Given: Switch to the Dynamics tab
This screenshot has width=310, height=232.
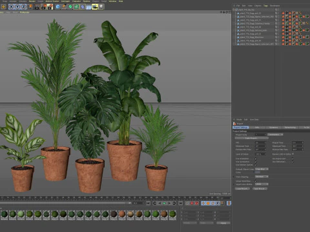Looking at the screenshot, I should click(273, 128).
